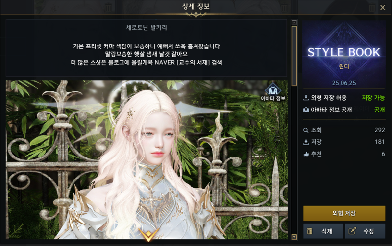
Task: Click the trash icon on the 삭제 button
Action: 310,231
